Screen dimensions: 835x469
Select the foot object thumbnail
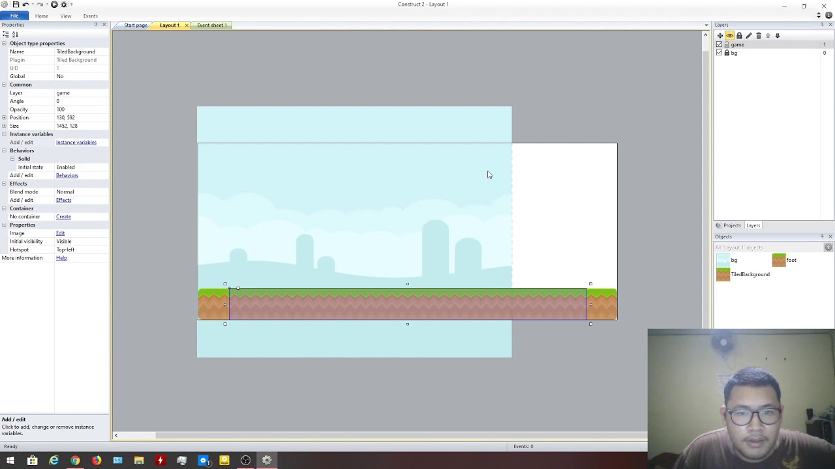779,261
